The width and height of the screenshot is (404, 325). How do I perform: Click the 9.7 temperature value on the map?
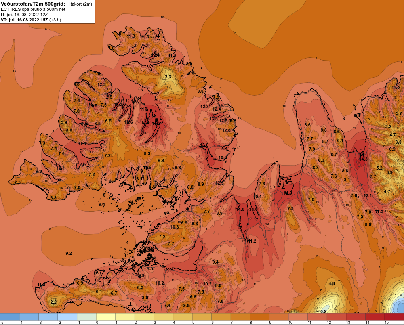point(99,272)
